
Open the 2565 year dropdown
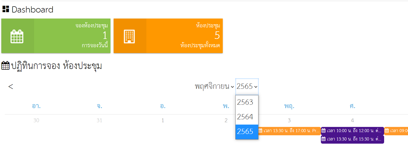point(247,86)
